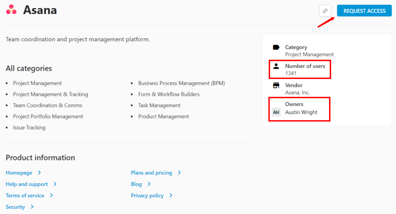
Task: Click 'Business Process Management (BPM)' list item
Action: click(x=181, y=83)
